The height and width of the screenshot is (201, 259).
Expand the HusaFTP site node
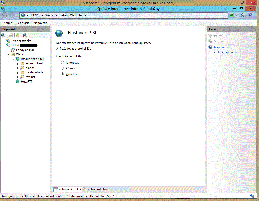tap(13, 82)
